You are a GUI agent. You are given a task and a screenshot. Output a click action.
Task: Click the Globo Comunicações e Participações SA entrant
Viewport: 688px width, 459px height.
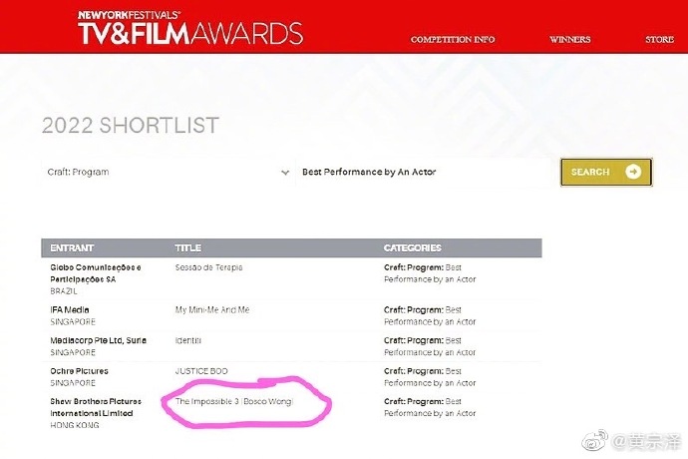tap(96, 272)
